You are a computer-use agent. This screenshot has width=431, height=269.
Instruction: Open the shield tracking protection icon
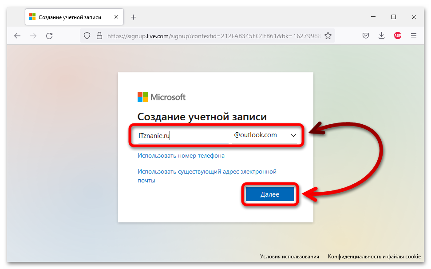coord(87,36)
